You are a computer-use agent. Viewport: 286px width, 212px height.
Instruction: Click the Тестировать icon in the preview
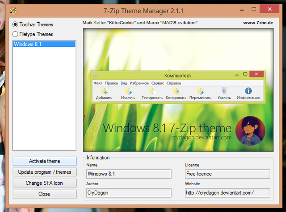(x=152, y=91)
